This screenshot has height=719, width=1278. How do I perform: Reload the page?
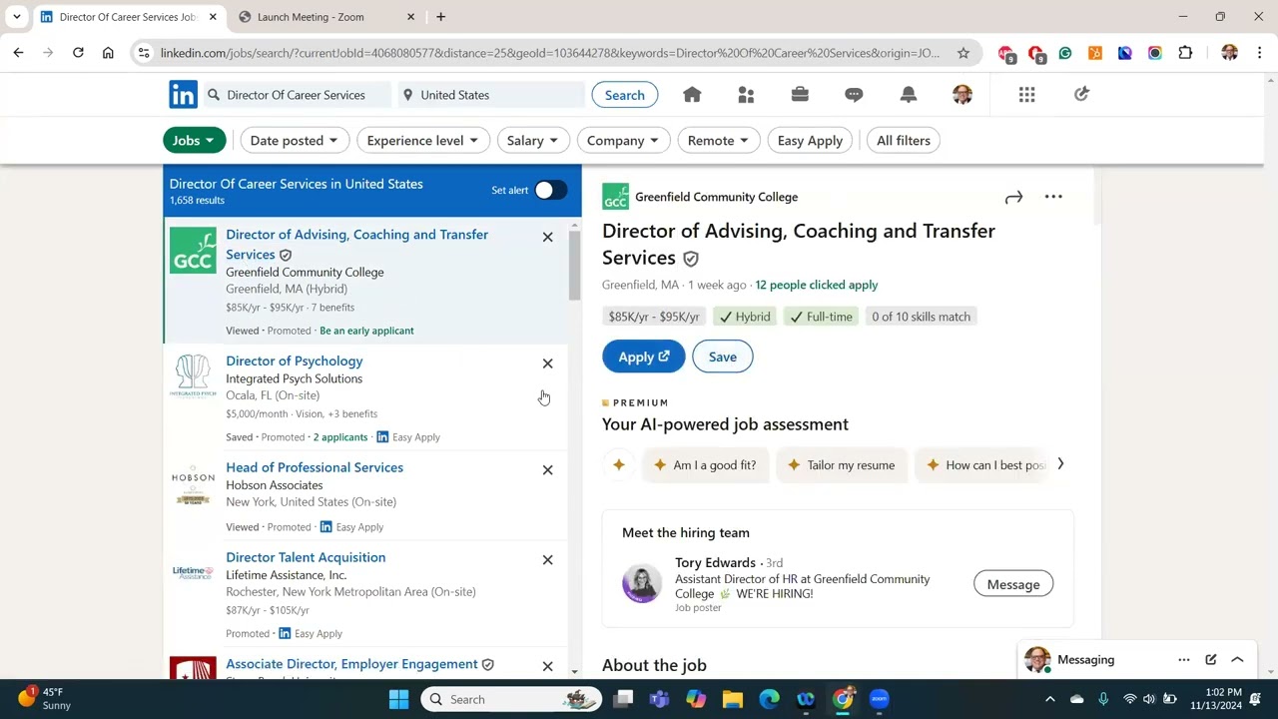(x=78, y=53)
